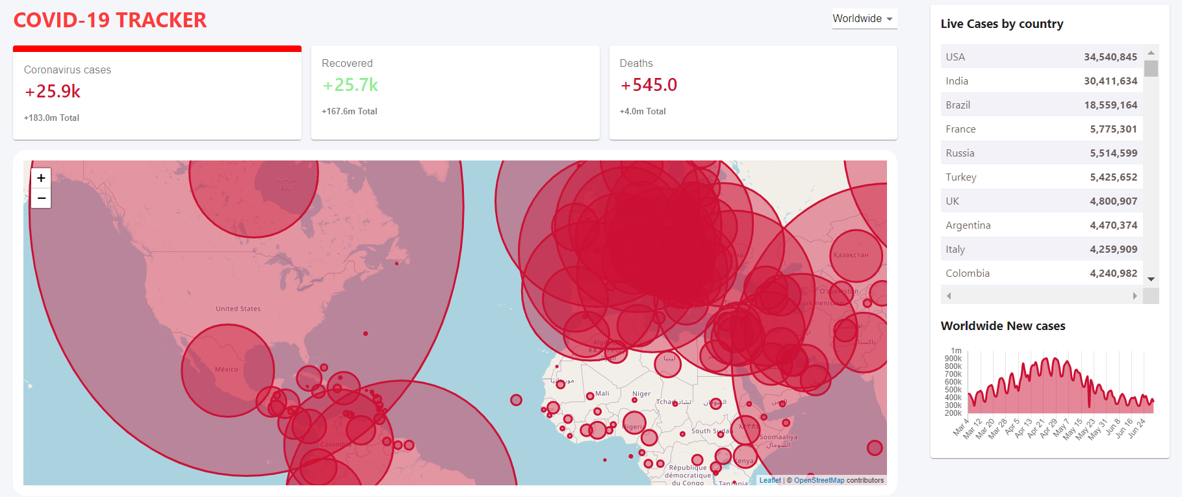Click the Worldwide New cases chart

click(1050, 394)
